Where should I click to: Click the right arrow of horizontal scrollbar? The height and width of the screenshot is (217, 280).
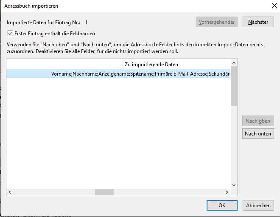(227, 192)
